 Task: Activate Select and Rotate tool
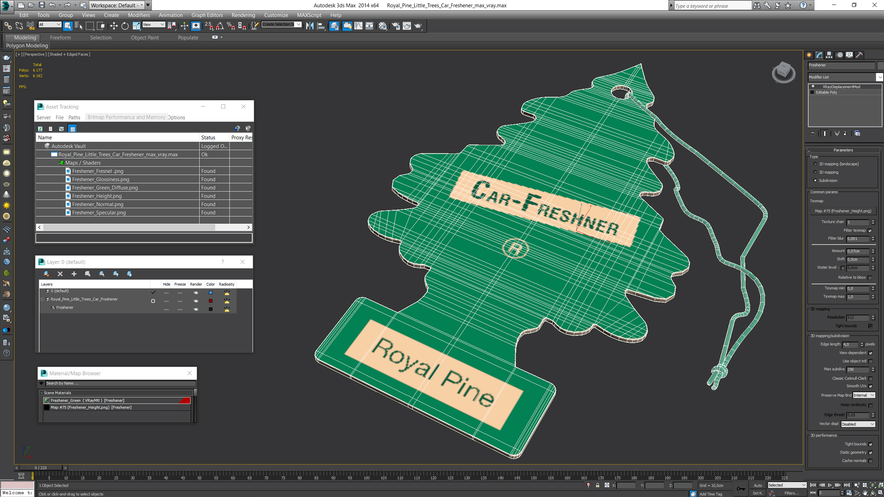click(x=125, y=26)
